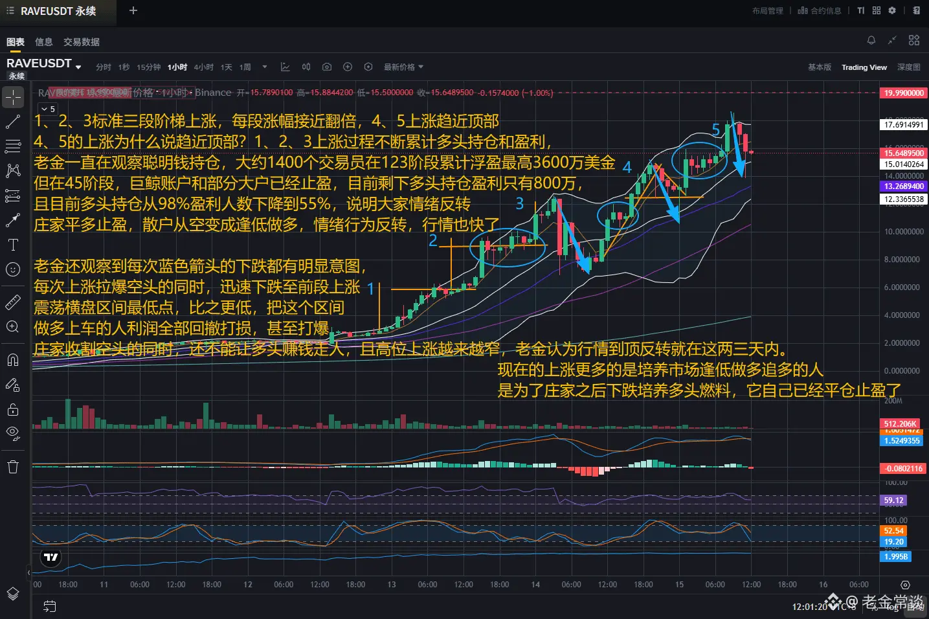
Task: Click the 512.206K volume label
Action: coord(901,424)
